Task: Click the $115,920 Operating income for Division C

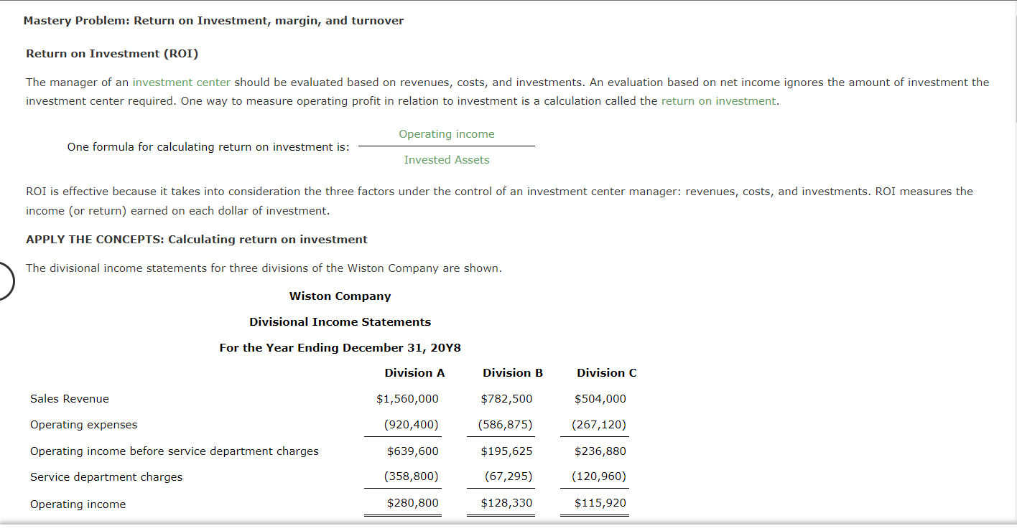Action: click(x=600, y=504)
